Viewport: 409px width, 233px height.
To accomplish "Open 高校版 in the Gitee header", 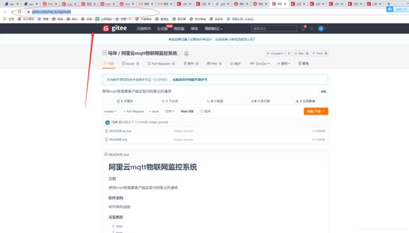I will pos(179,29).
